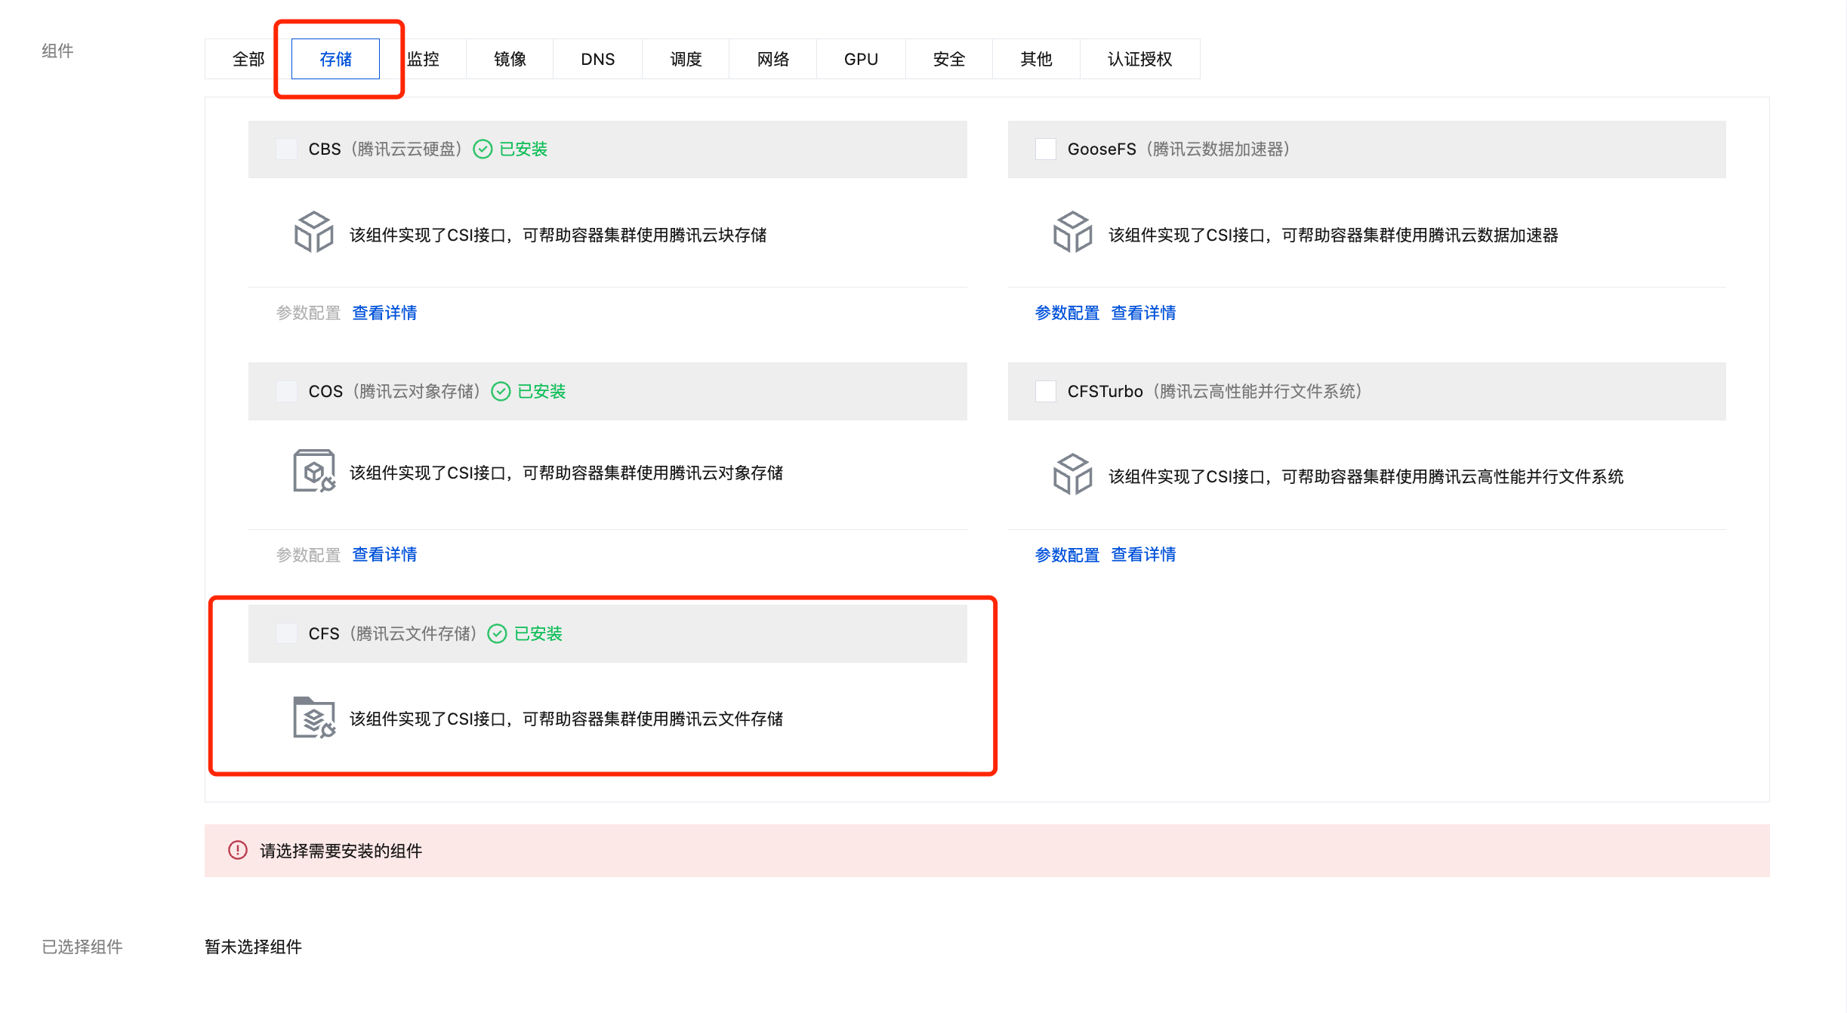Tick the CBS component checkbox
Viewport: 1847px width, 1013px height.
click(286, 149)
